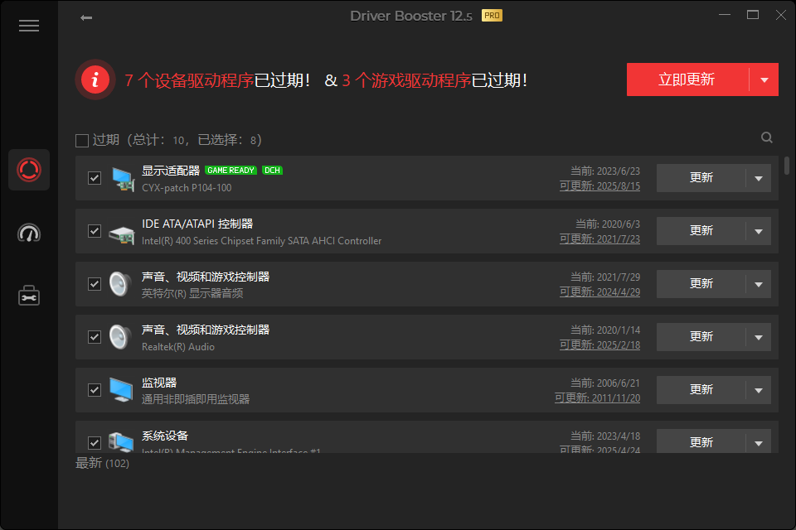Open the 更新 dropdown arrow for 系统设备
This screenshot has width=796, height=530.
click(759, 441)
